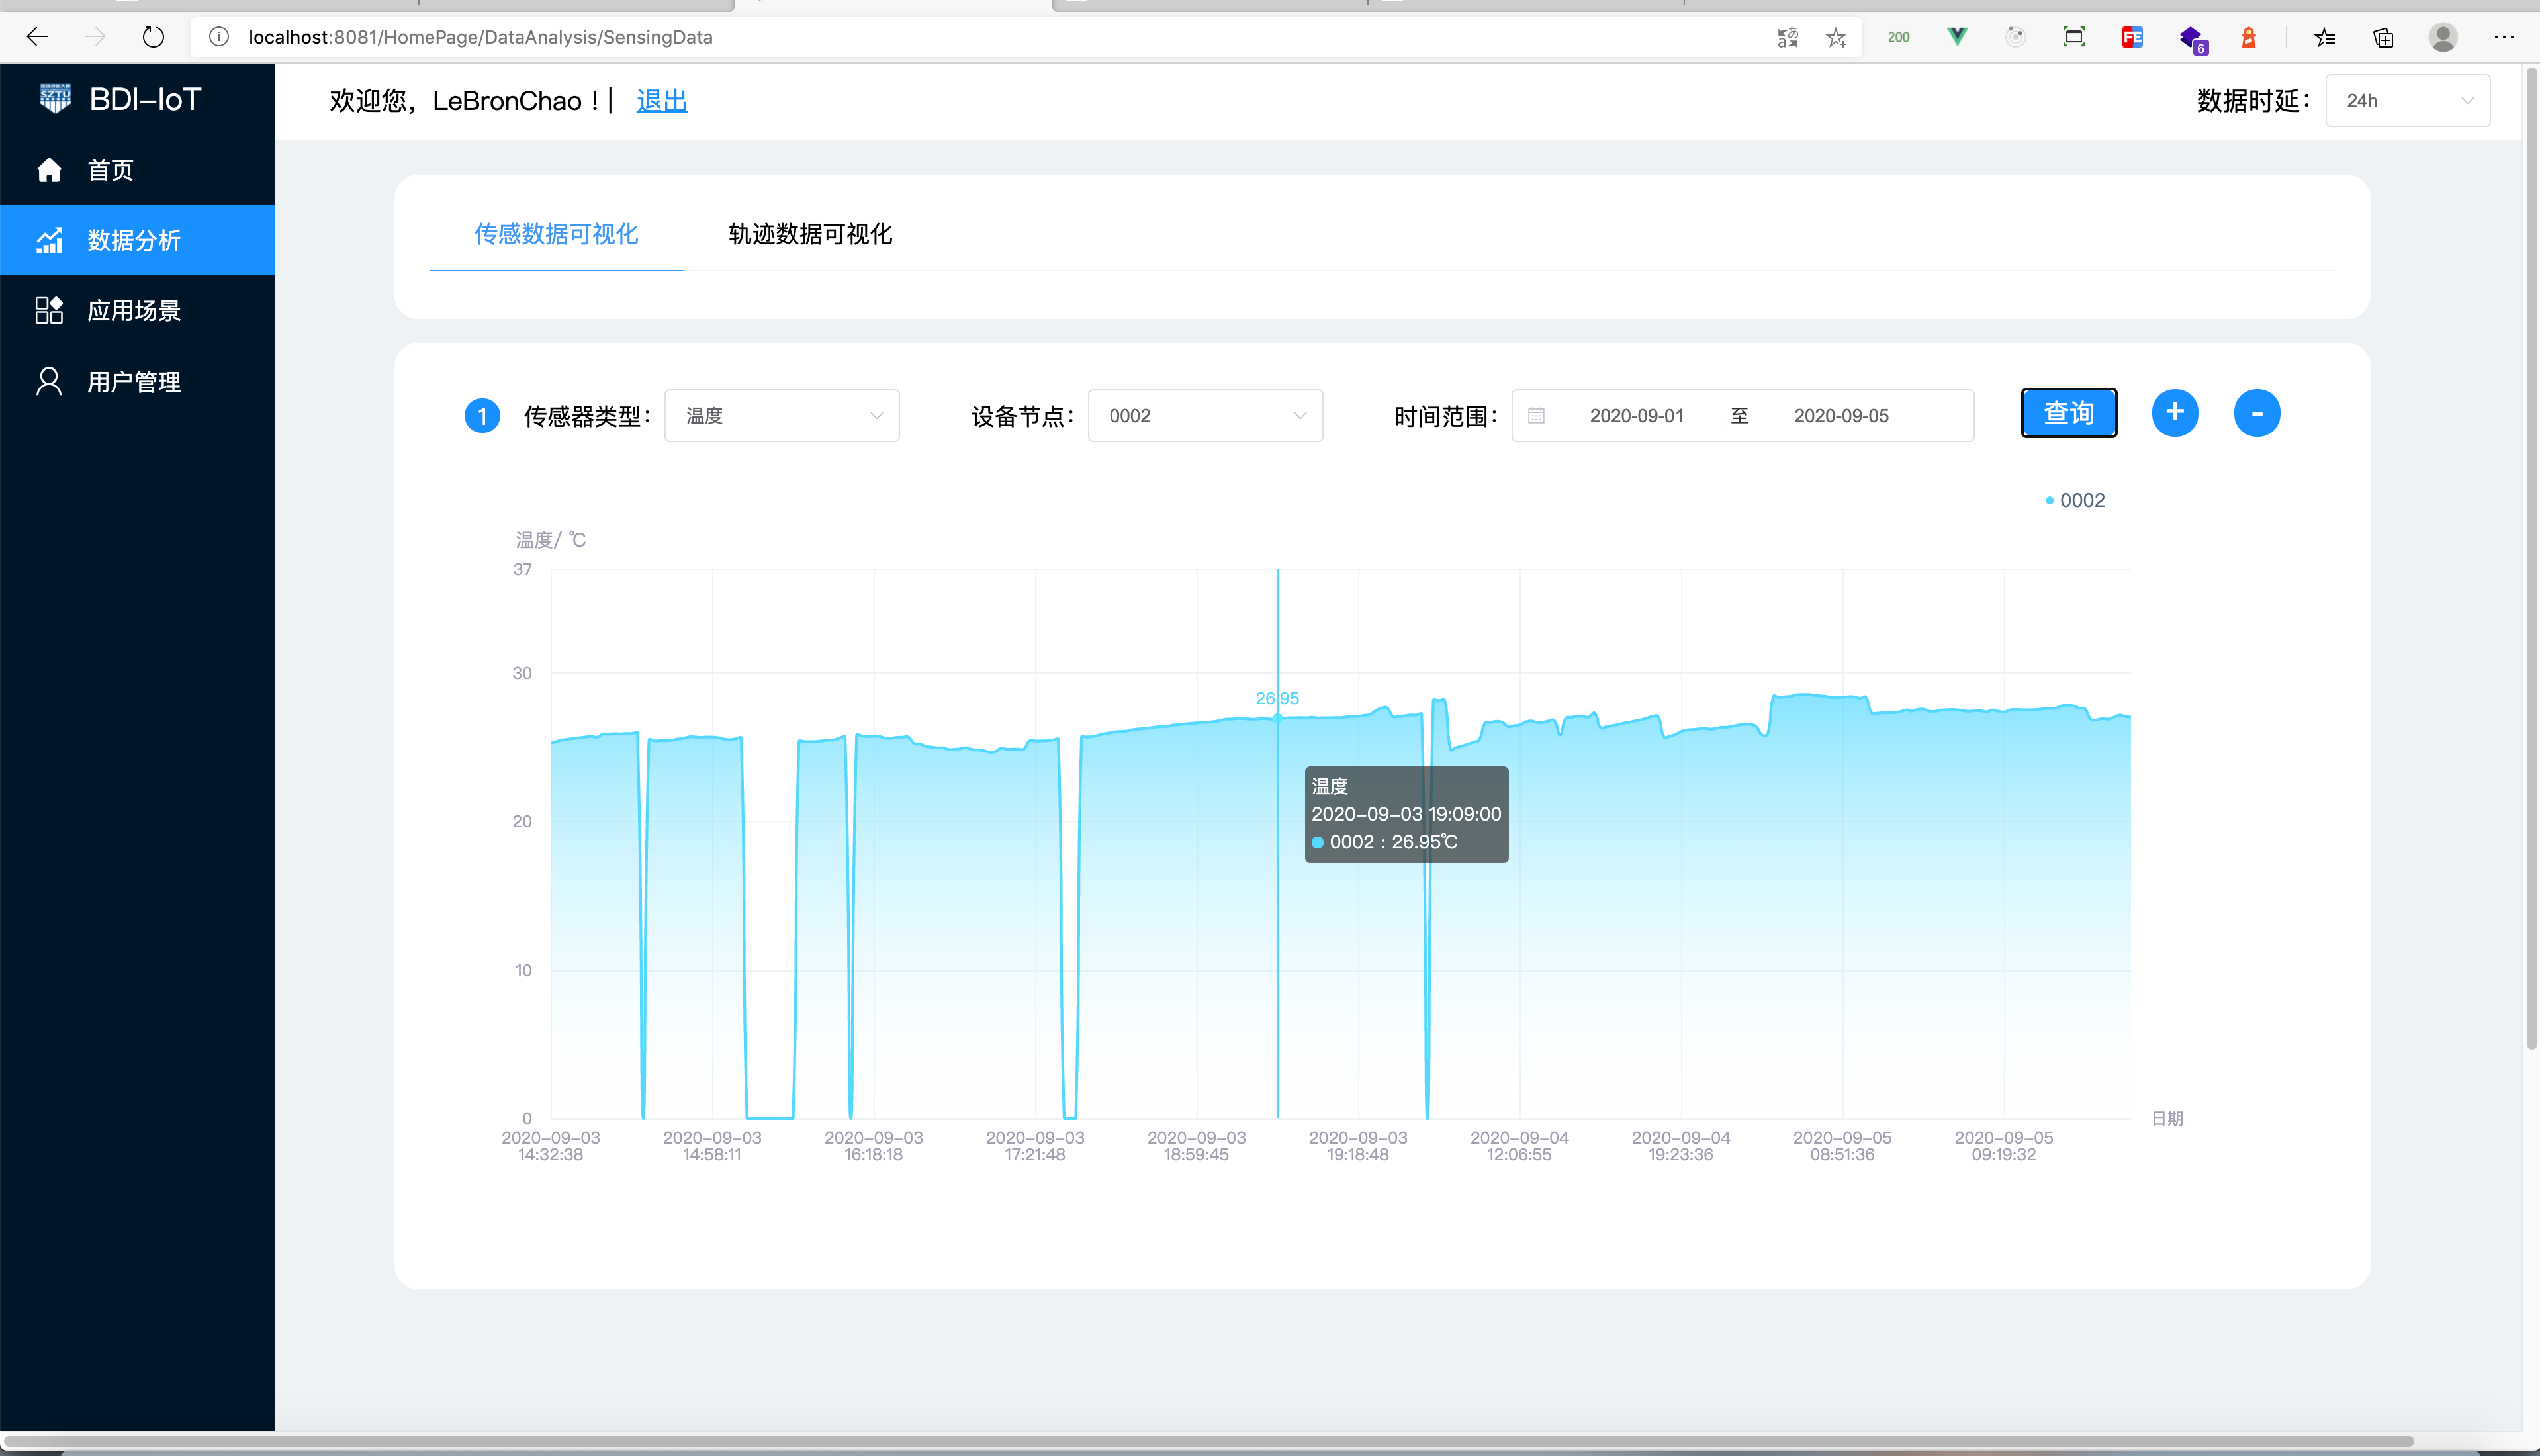
Task: Click the browser refresh icon
Action: click(153, 37)
